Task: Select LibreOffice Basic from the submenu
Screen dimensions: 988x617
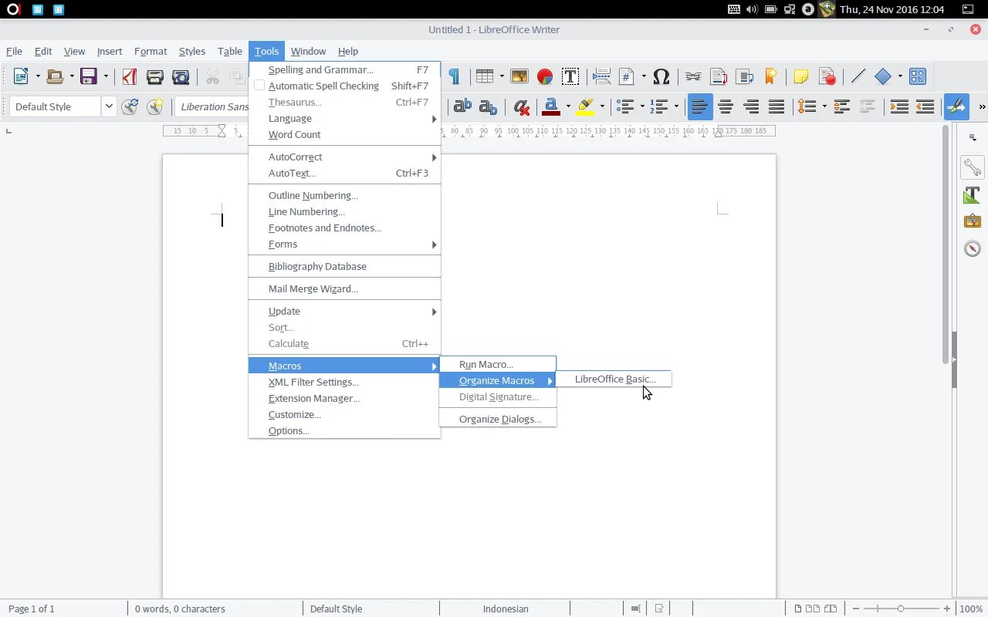Action: coord(614,379)
